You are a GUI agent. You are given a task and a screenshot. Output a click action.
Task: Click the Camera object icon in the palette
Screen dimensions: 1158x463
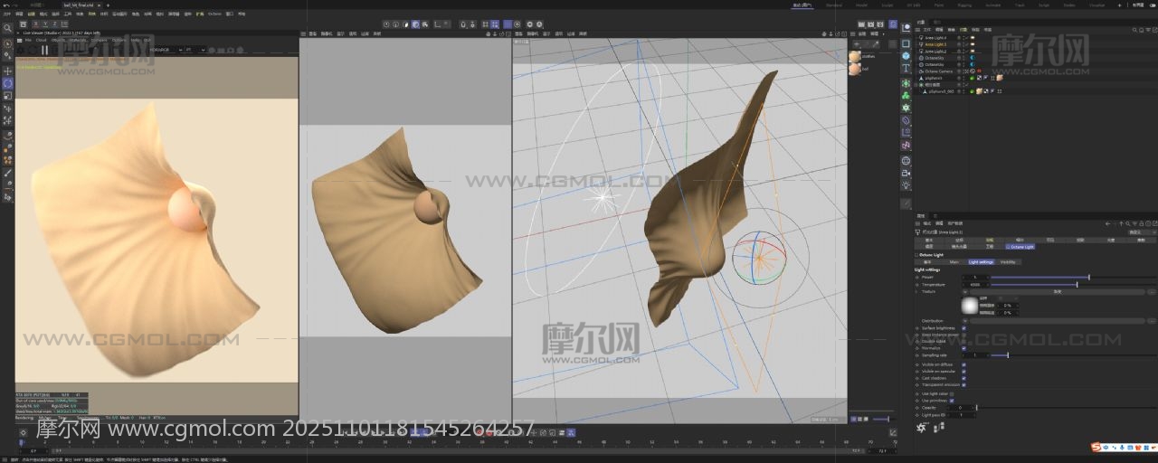pyautogui.click(x=906, y=172)
